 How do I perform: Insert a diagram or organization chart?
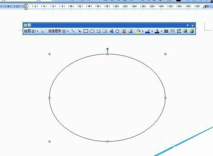click(117, 31)
